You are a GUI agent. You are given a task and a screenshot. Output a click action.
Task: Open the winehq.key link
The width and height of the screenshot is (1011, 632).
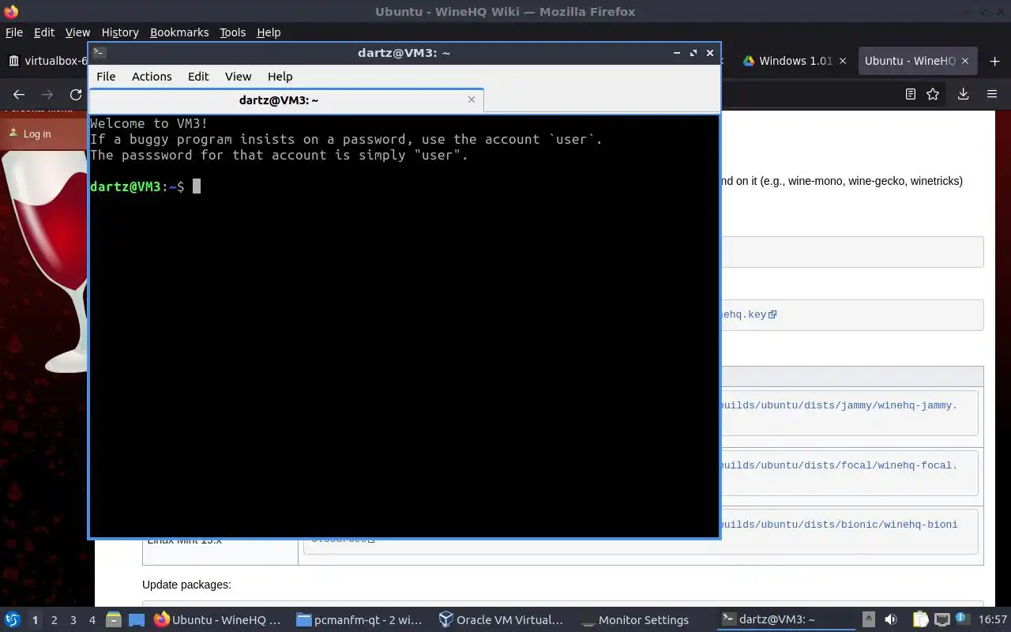(x=747, y=314)
